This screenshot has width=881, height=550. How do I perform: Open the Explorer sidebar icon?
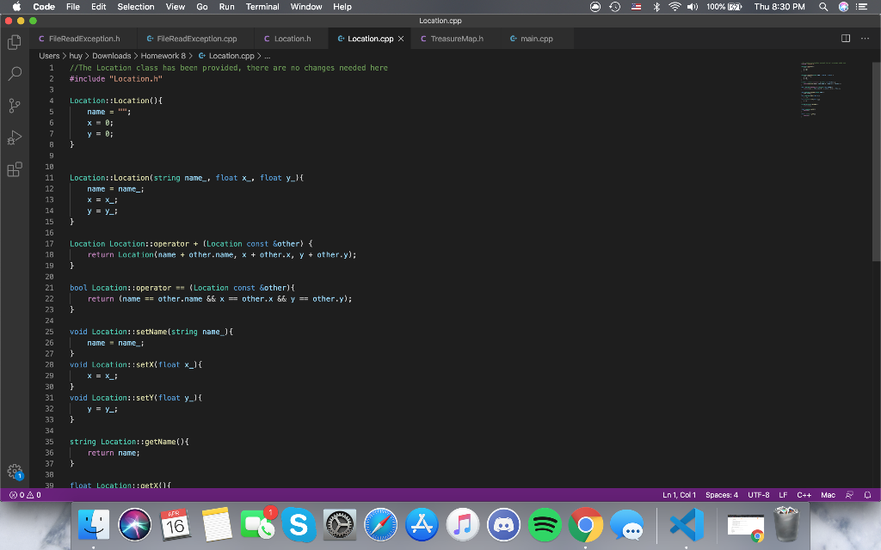[x=15, y=42]
